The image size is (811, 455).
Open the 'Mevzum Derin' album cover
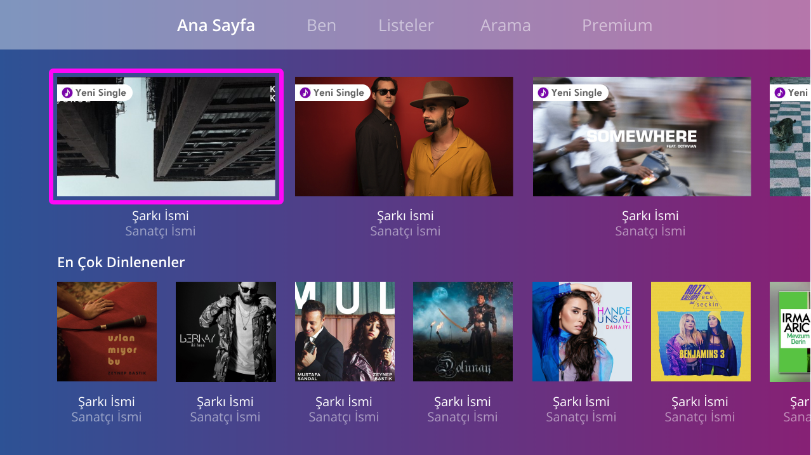pyautogui.click(x=790, y=332)
